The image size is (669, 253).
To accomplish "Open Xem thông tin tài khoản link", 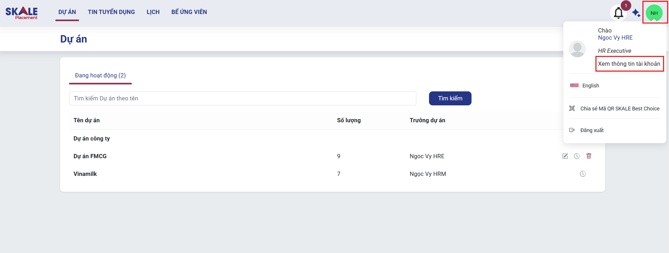I will (x=629, y=64).
